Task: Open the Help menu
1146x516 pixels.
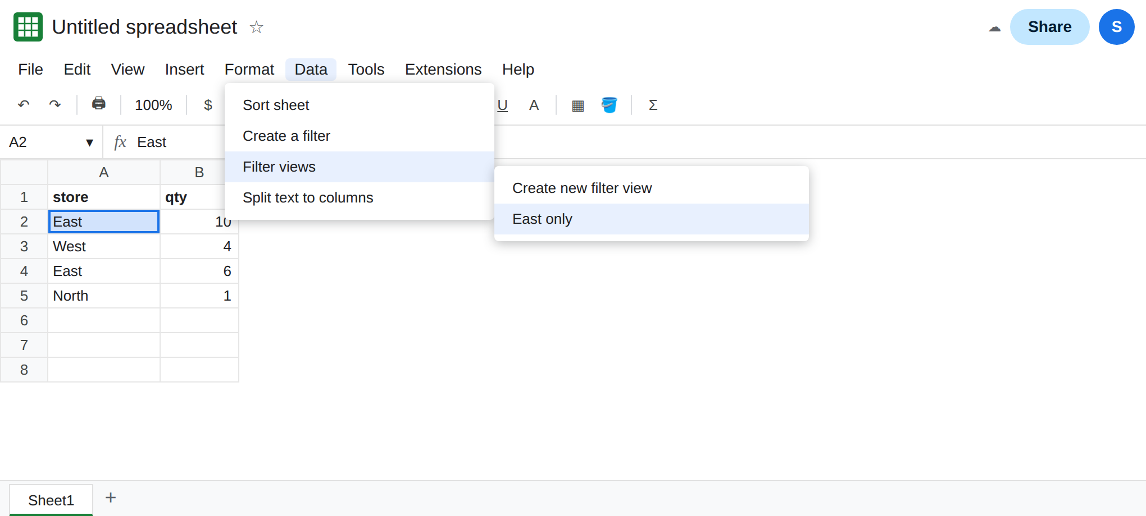Action: 518,70
